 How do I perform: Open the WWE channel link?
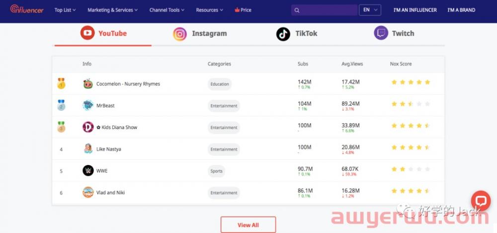tap(102, 171)
